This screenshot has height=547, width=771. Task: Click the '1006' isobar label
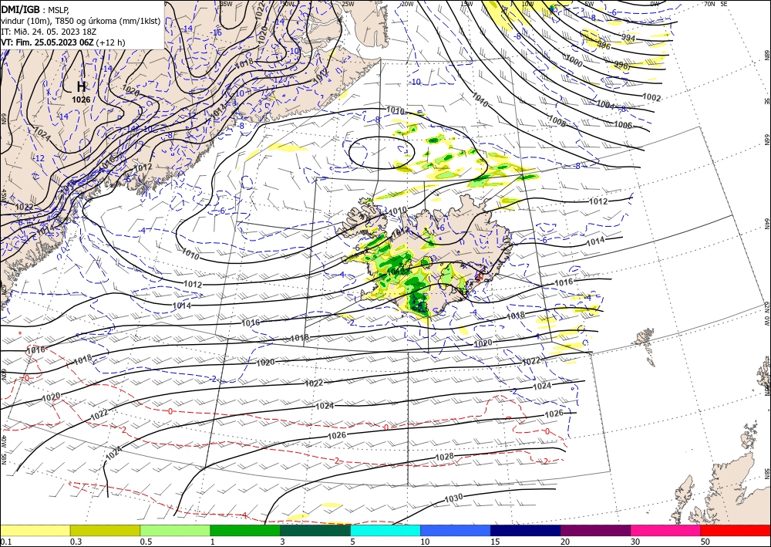[623, 124]
